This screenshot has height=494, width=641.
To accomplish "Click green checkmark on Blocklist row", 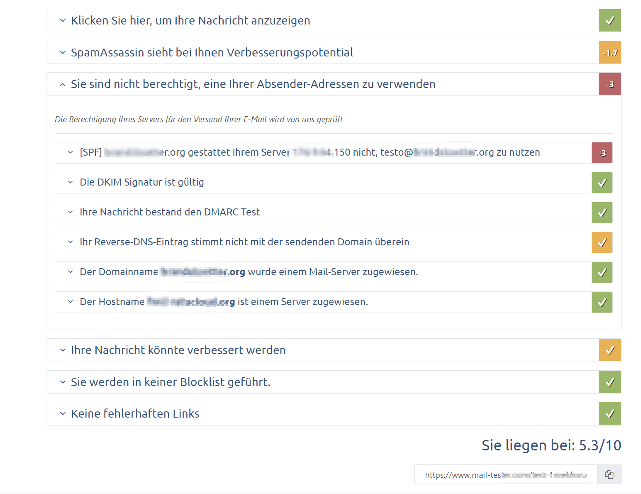I will click(609, 382).
